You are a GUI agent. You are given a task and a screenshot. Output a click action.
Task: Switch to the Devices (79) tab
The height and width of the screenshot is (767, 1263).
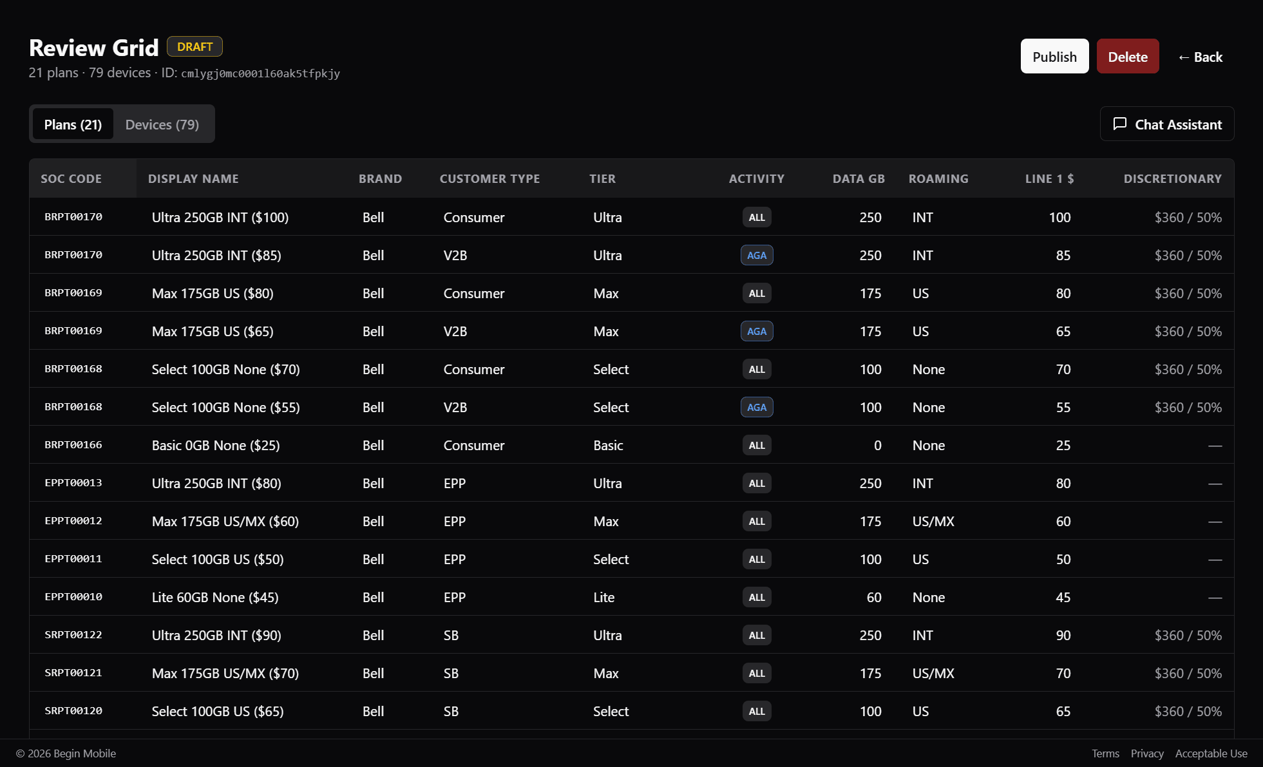click(x=162, y=124)
